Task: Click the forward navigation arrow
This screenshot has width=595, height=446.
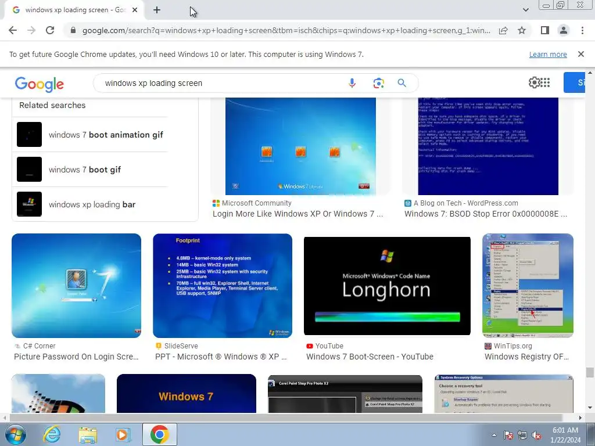Action: [x=31, y=30]
